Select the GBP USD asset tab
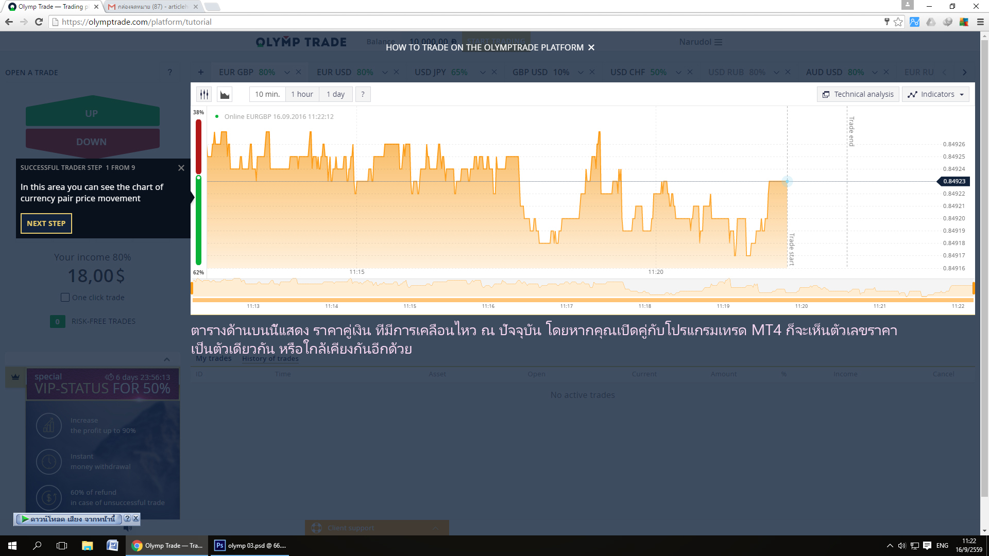Viewport: 989px width, 556px height. click(541, 72)
